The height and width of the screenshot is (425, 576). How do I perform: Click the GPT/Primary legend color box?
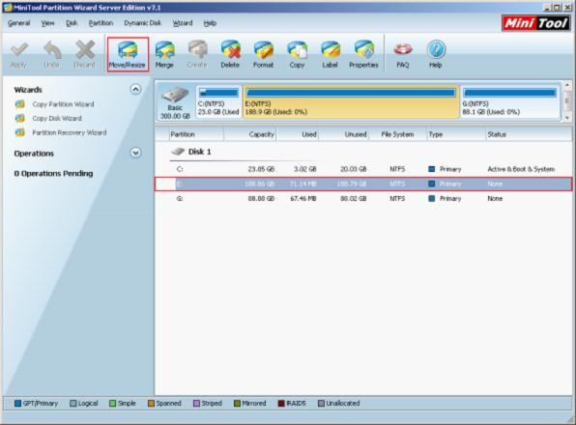tap(17, 404)
